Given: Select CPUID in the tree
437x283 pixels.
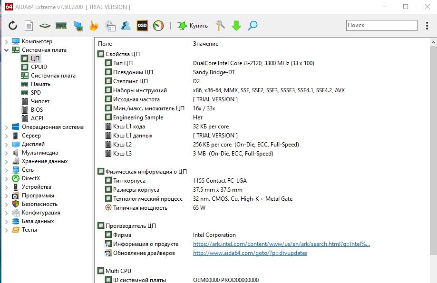Looking at the screenshot, I should pos(34,67).
